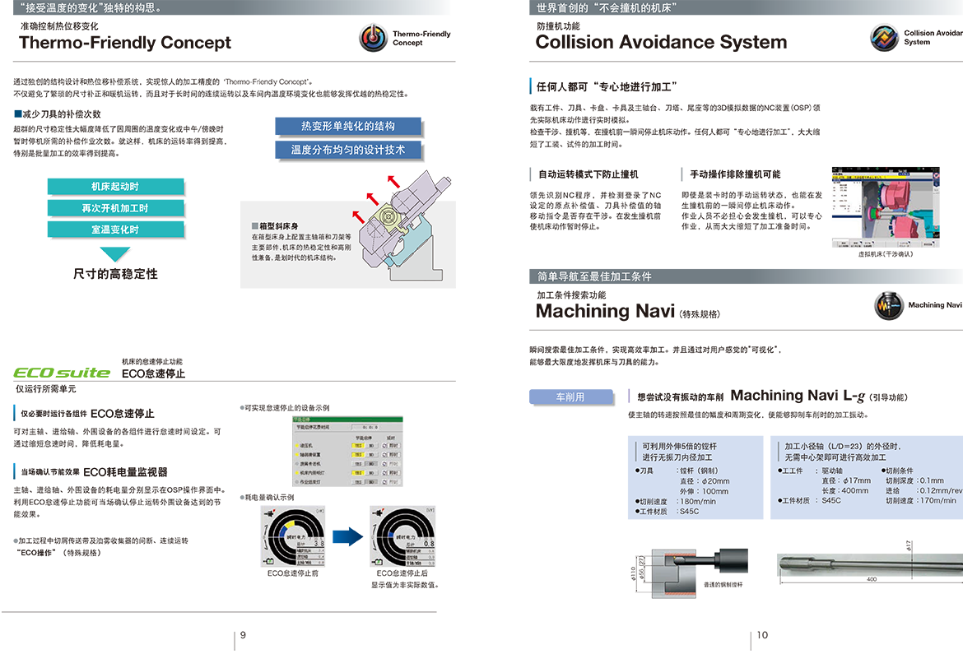
Task: Click the collision avoidance round emblem icon
Action: pos(886,38)
